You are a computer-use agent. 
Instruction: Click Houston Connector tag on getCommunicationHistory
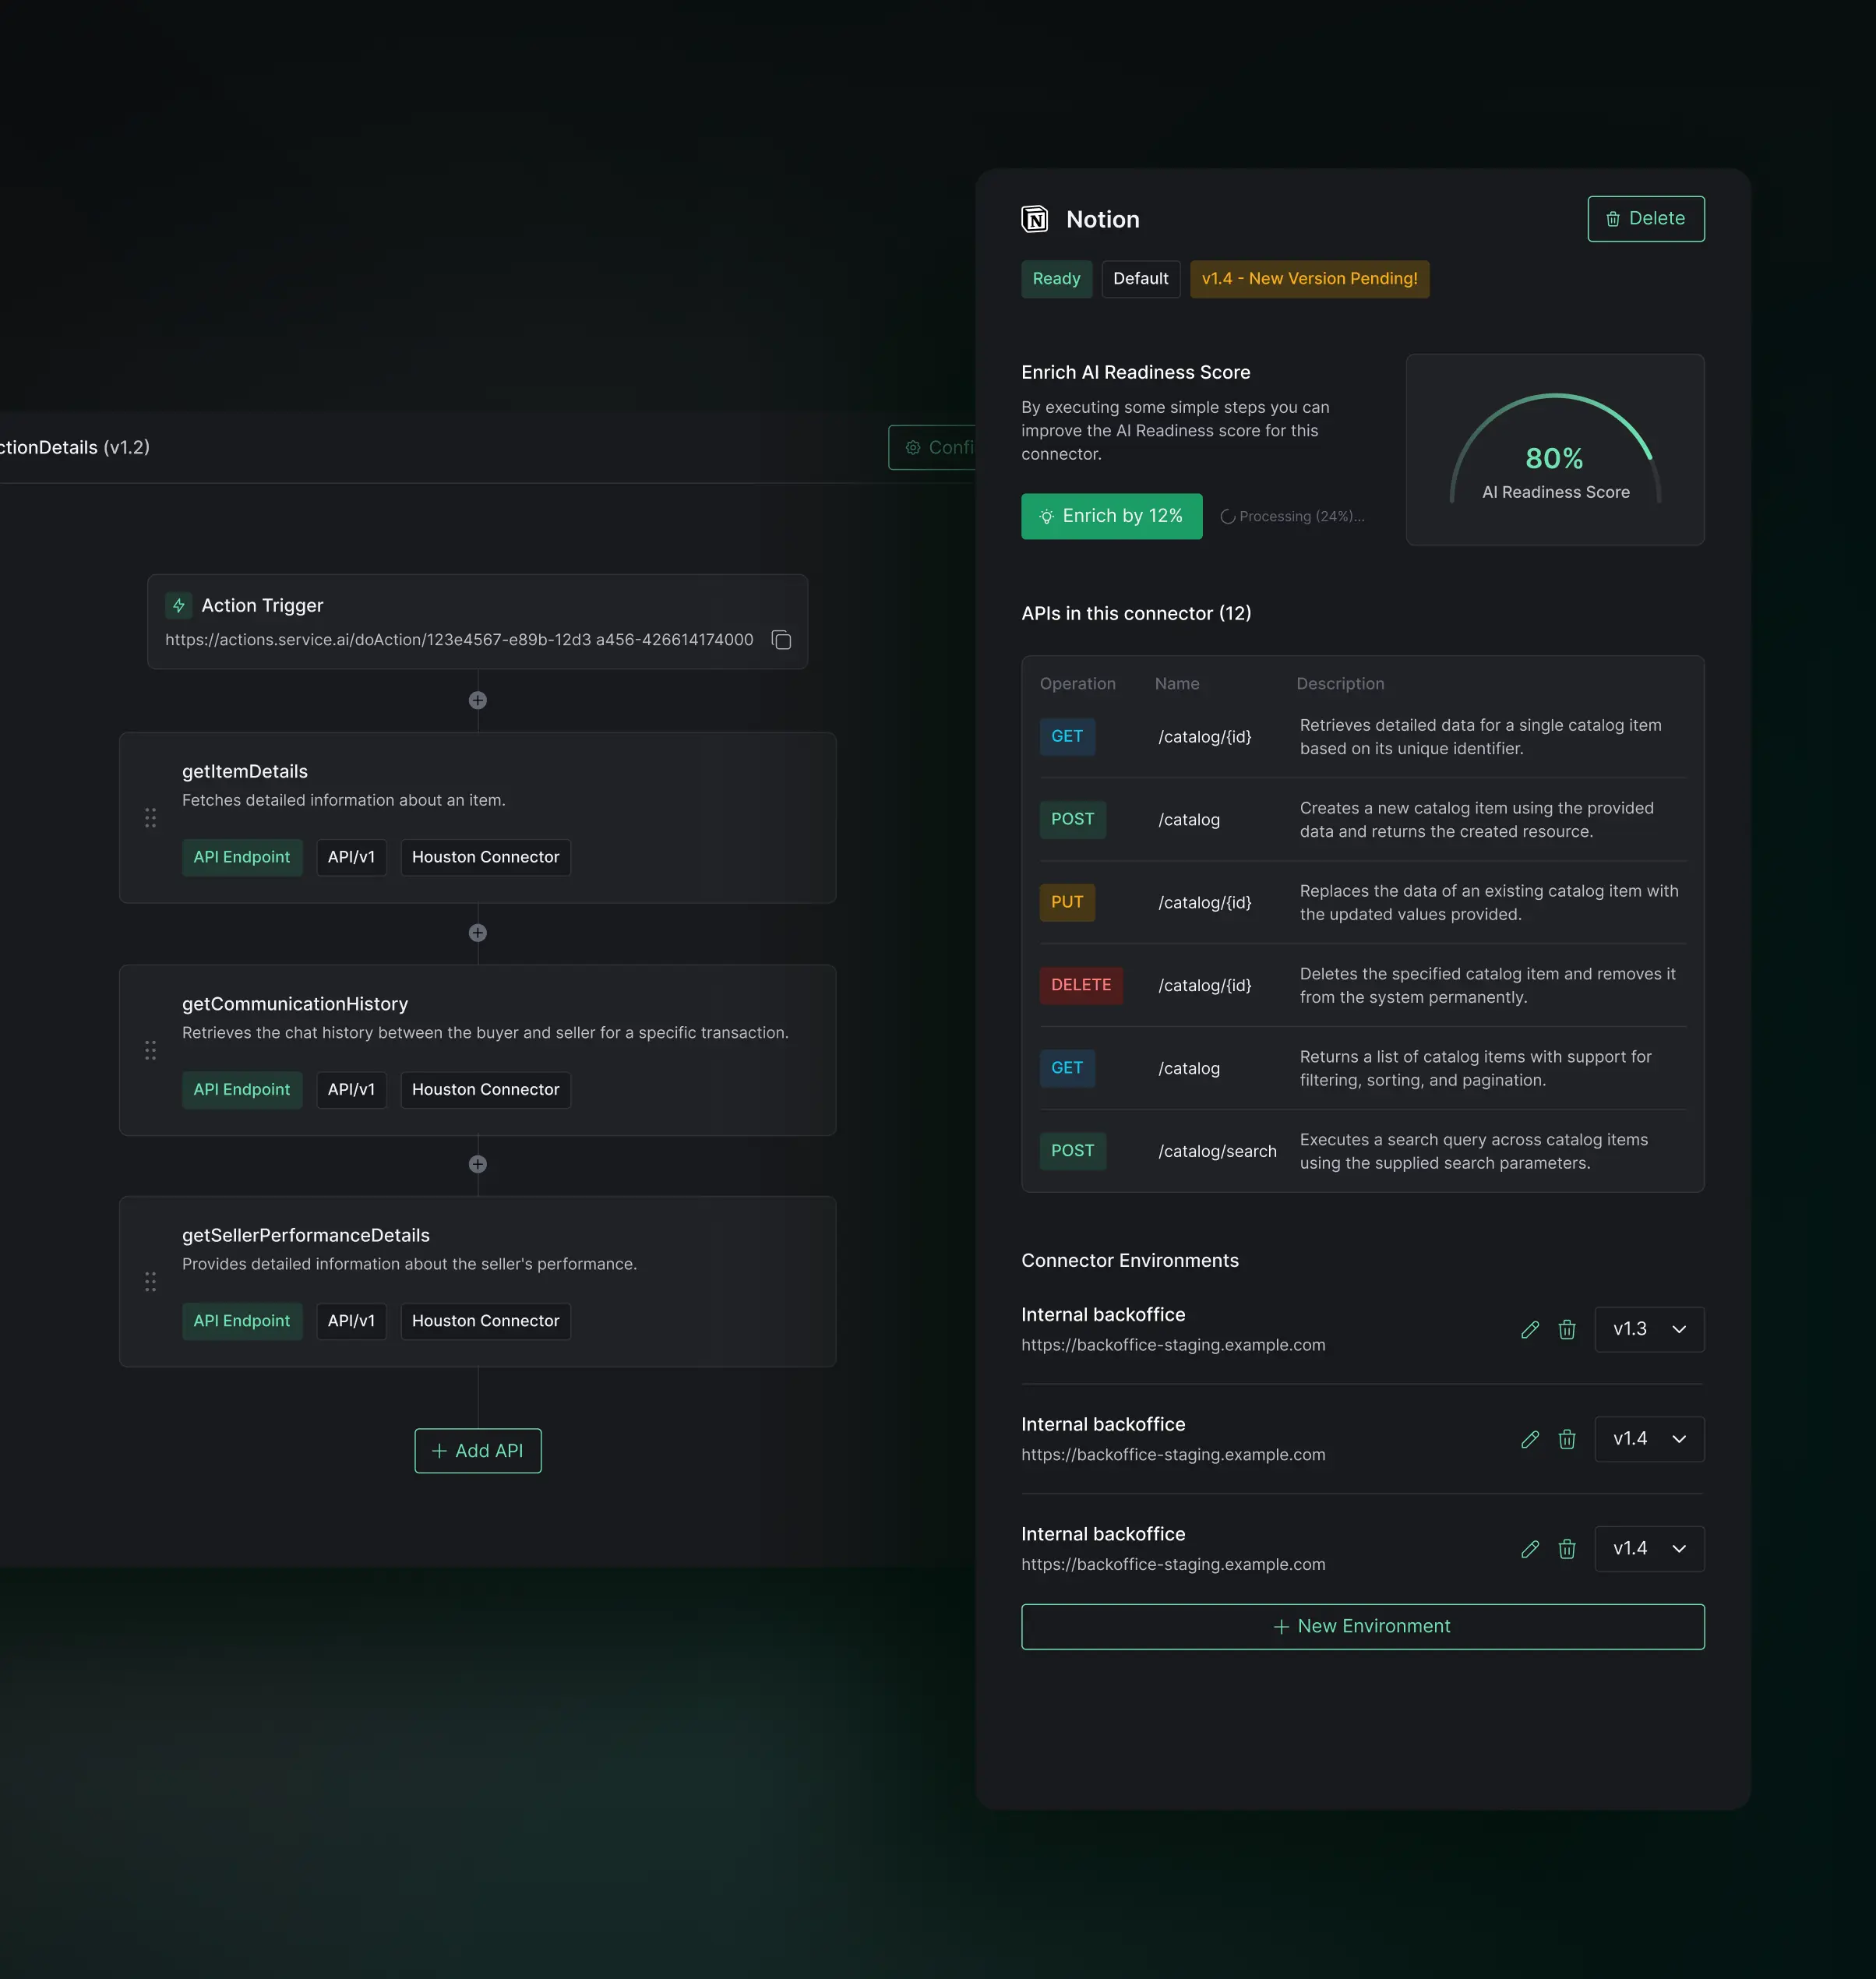pos(486,1089)
